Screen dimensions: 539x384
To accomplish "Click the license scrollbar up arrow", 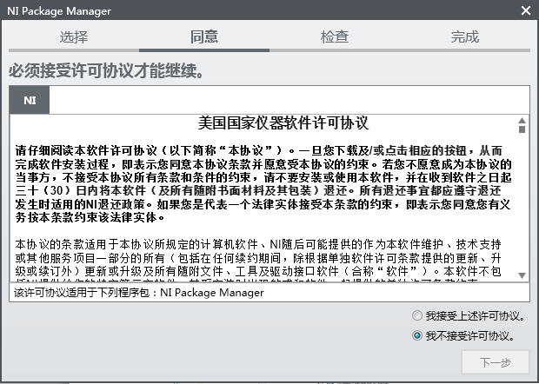I will click(x=522, y=120).
